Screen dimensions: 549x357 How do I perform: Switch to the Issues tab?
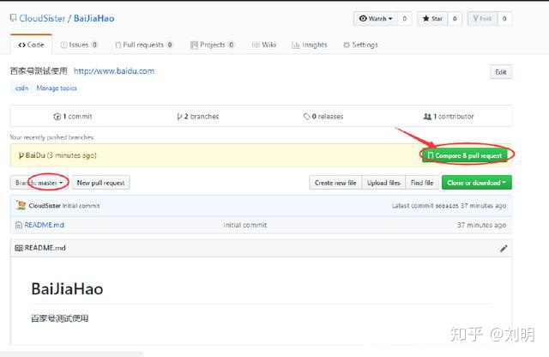coord(79,45)
